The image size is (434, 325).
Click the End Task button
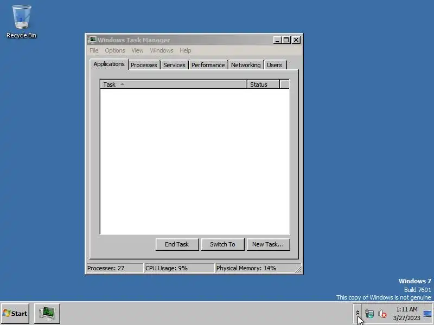coord(177,245)
